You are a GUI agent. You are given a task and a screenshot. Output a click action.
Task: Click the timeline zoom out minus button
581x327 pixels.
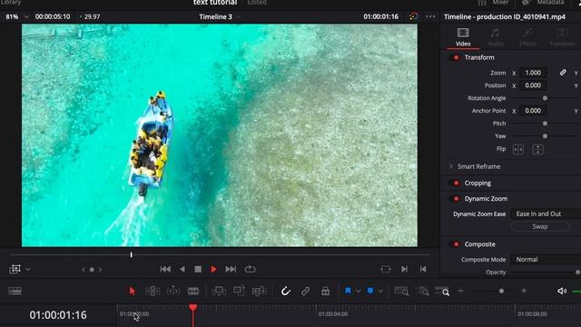[x=460, y=291]
